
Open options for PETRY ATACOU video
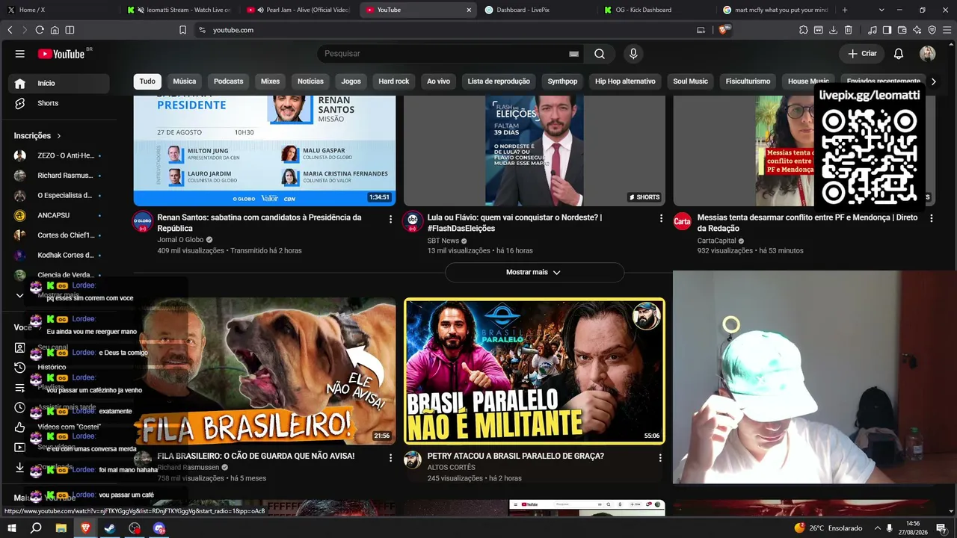661,457
